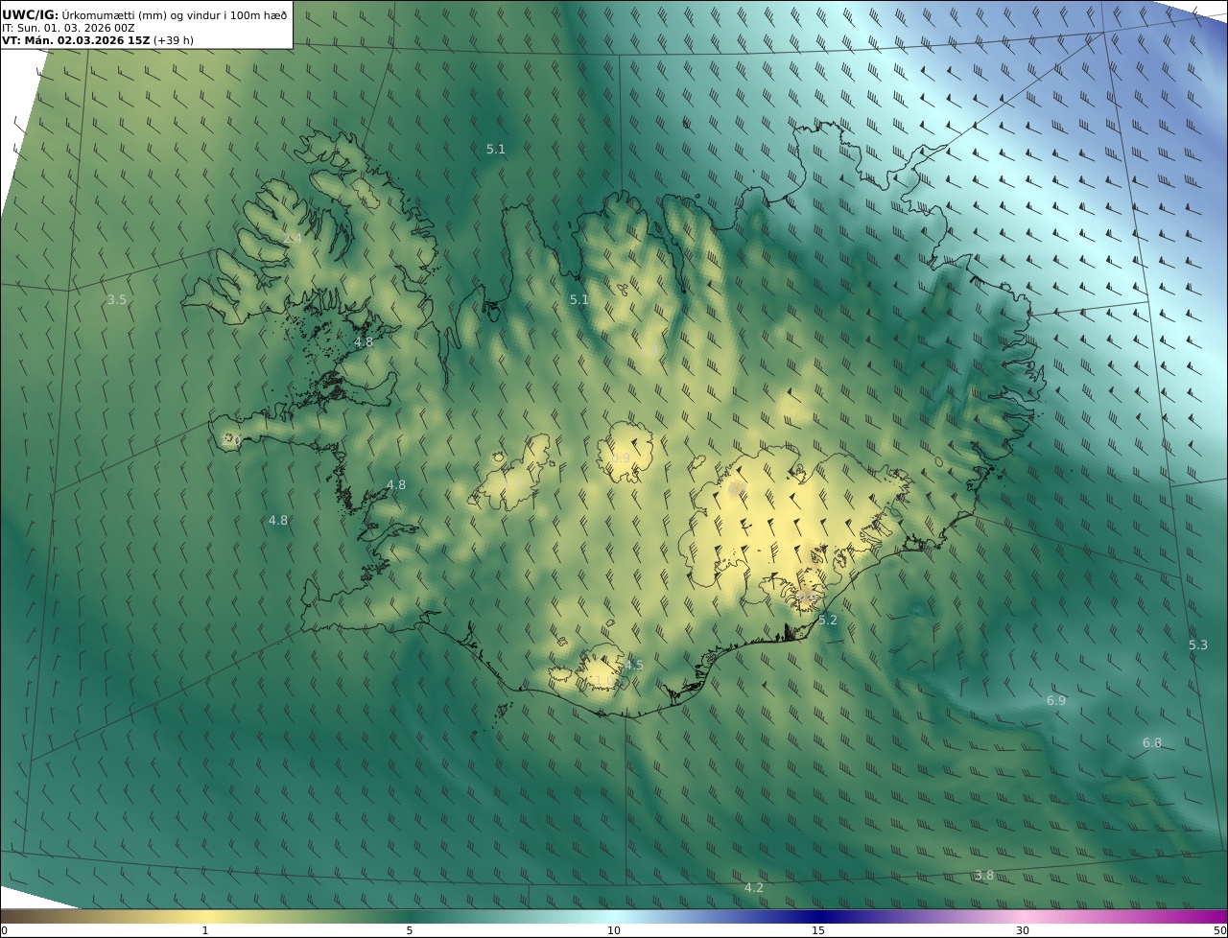Click the "6.9" value label on the map
This screenshot has width=1228, height=938.
1055,701
